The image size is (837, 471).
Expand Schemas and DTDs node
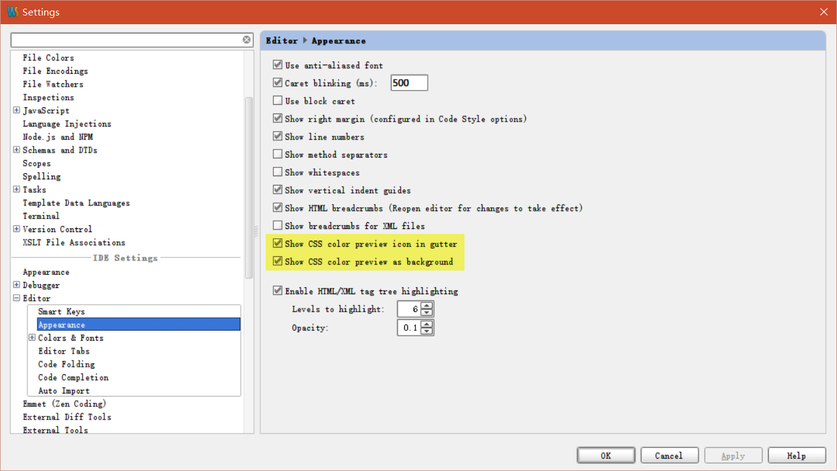tap(16, 150)
